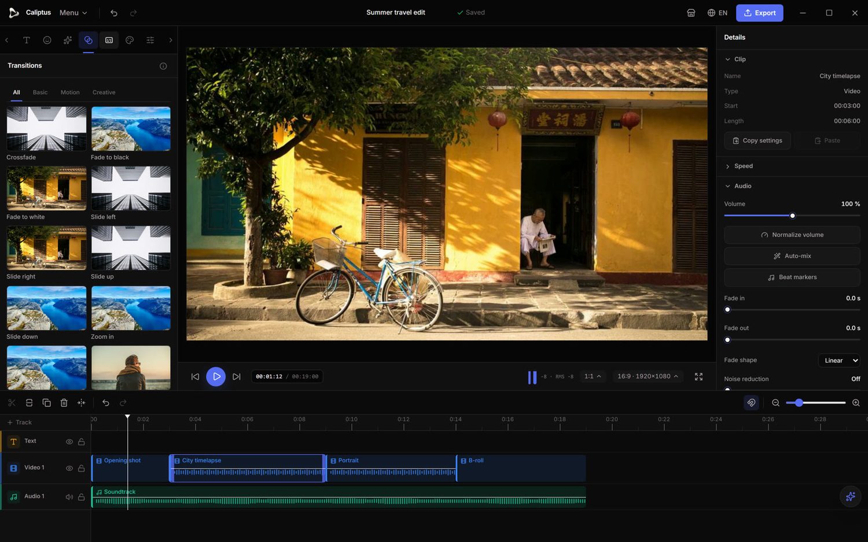Open the adjustments sliders panel
The height and width of the screenshot is (542, 868).
tap(150, 40)
